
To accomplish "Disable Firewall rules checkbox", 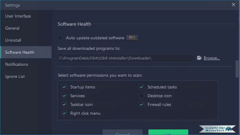I will coord(142,104).
